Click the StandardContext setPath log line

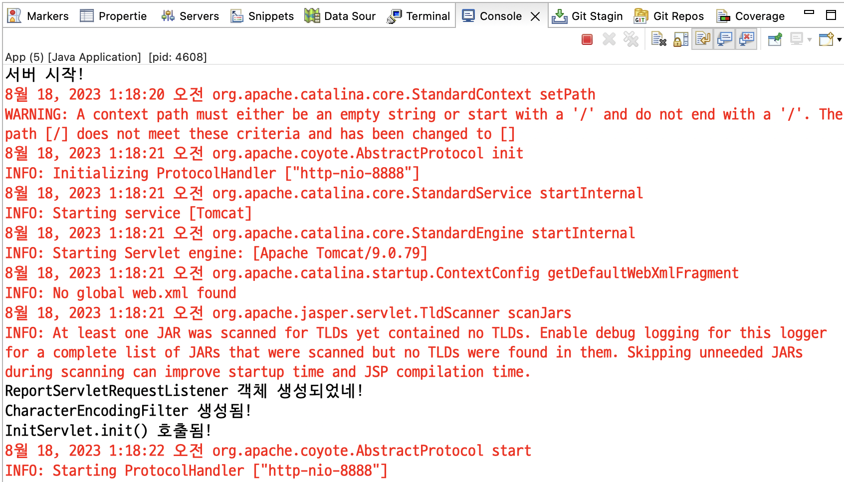click(x=300, y=94)
